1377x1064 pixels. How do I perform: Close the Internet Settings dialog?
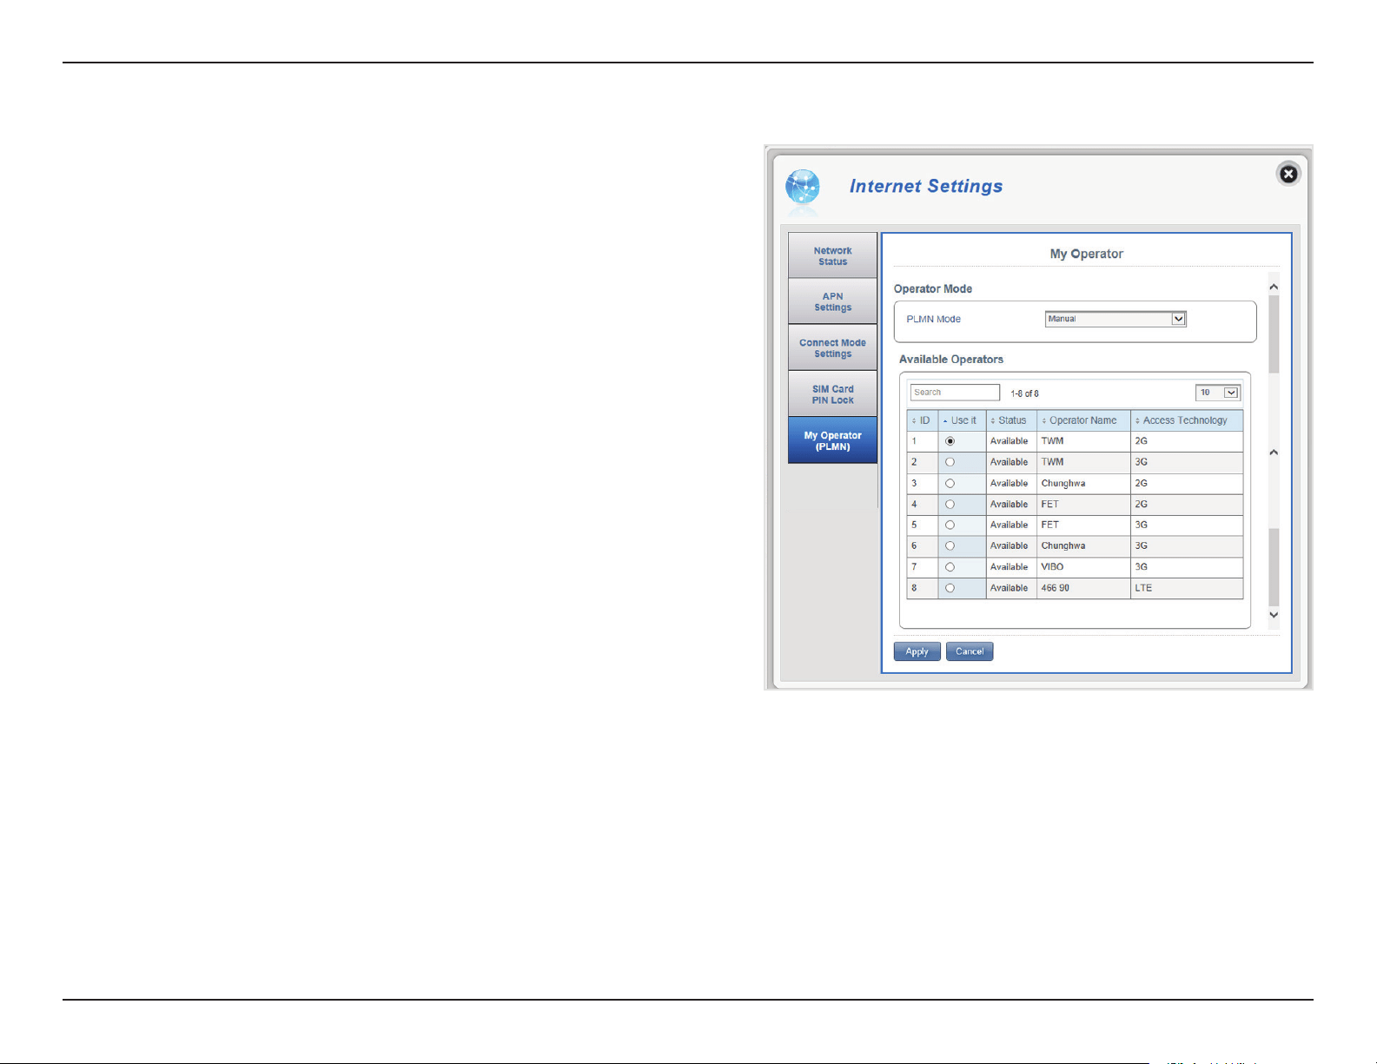coord(1288,175)
